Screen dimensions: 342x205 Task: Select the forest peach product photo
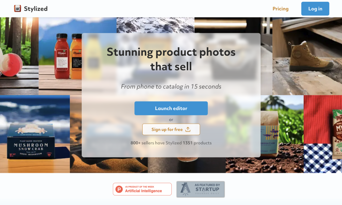(19, 56)
